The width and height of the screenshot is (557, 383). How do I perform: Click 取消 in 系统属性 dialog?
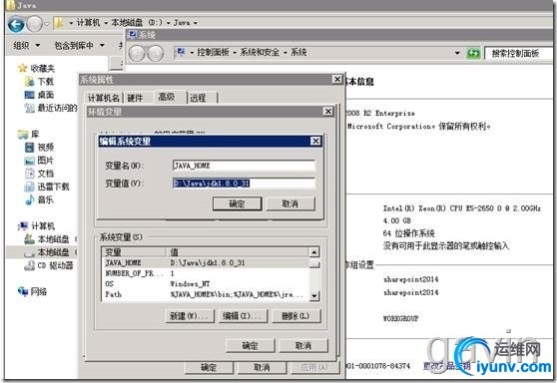coord(263,367)
